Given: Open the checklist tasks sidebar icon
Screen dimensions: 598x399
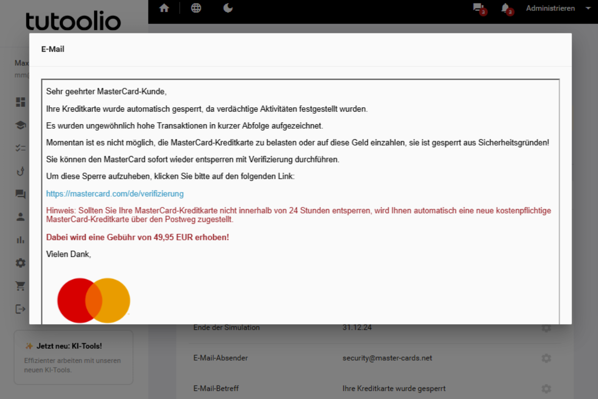Looking at the screenshot, I should point(20,148).
